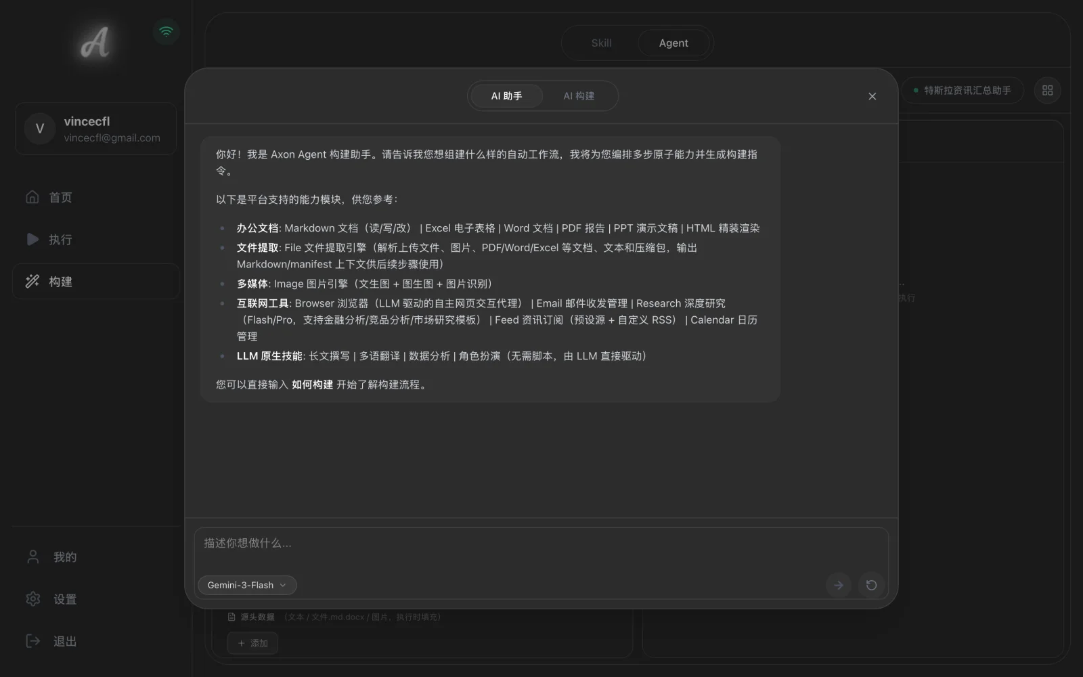Click the 'V' user avatar circle
This screenshot has height=677, width=1083.
[40, 129]
